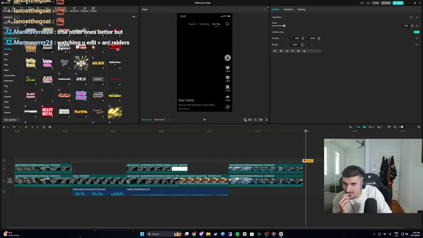Align sticker to left edge
Viewport: 423px width, 238px height.
275,51
